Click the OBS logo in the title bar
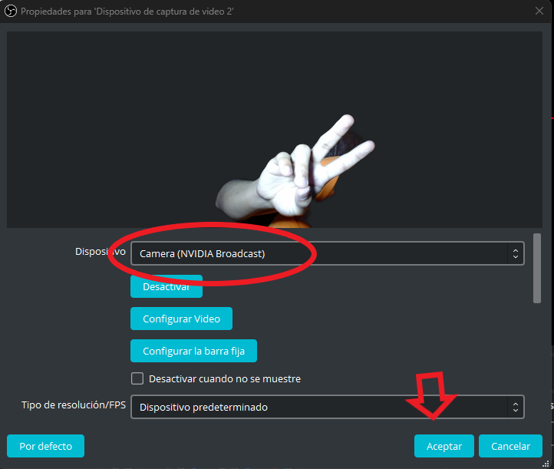The height and width of the screenshot is (469, 554). coord(11,10)
